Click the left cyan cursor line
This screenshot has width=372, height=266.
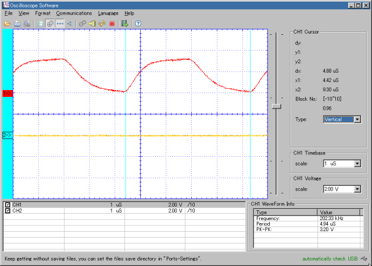126,114
